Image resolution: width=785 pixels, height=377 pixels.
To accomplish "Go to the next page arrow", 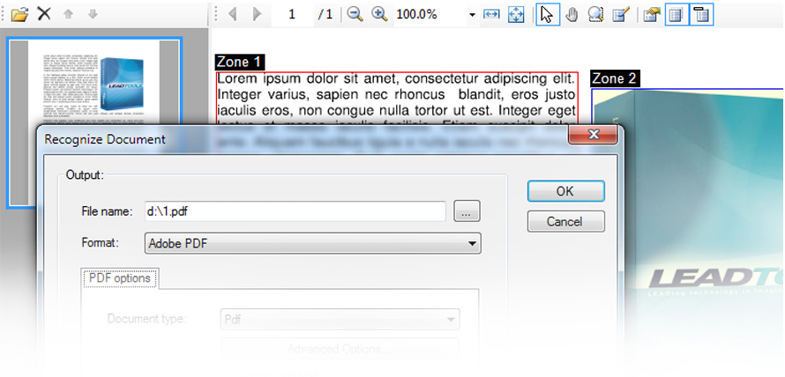I will (257, 14).
